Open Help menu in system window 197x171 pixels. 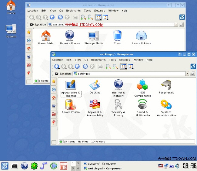125,11
